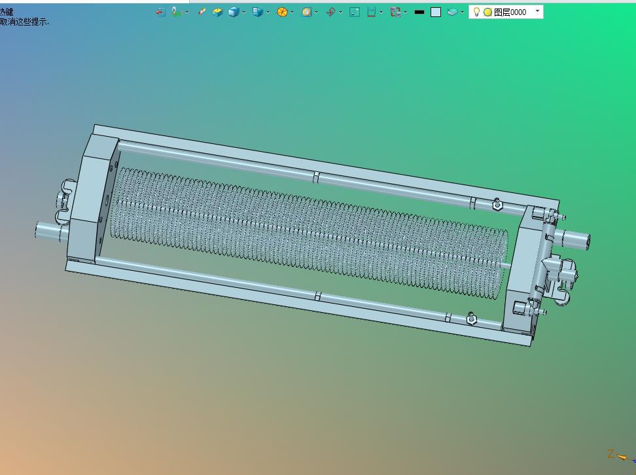Screen dimensions: 636x475
Task: Select the red pencil eraser tool icon
Action: pos(202,12)
